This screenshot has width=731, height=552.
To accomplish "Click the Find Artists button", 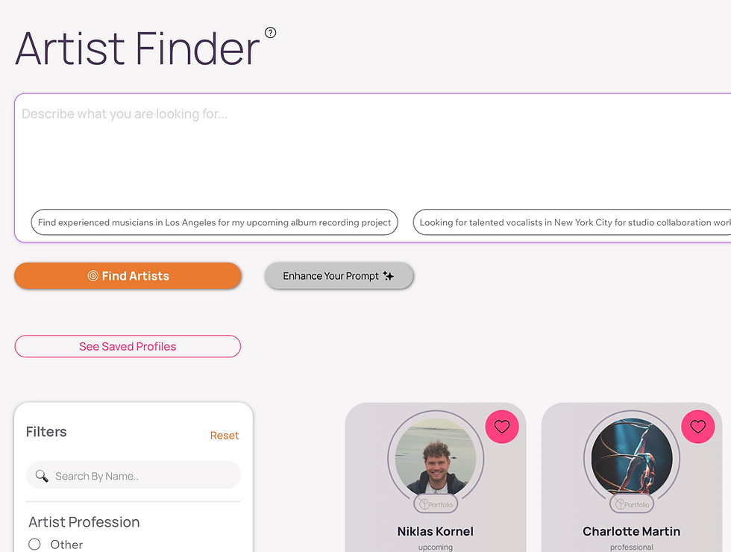I will coord(128,276).
